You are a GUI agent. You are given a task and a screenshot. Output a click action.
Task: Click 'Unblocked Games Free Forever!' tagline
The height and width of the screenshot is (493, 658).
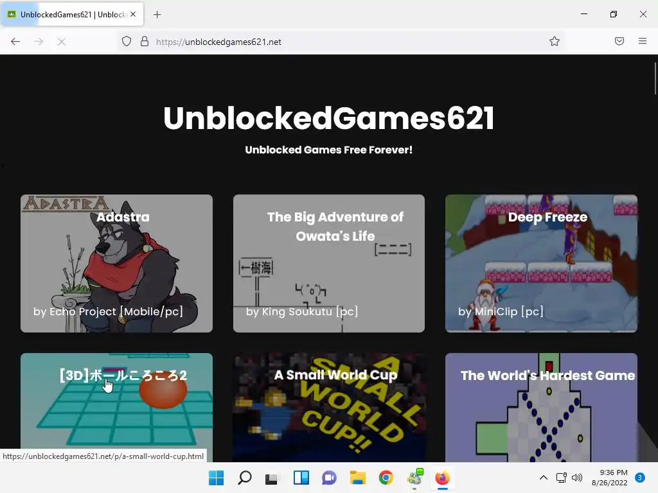[x=329, y=150]
